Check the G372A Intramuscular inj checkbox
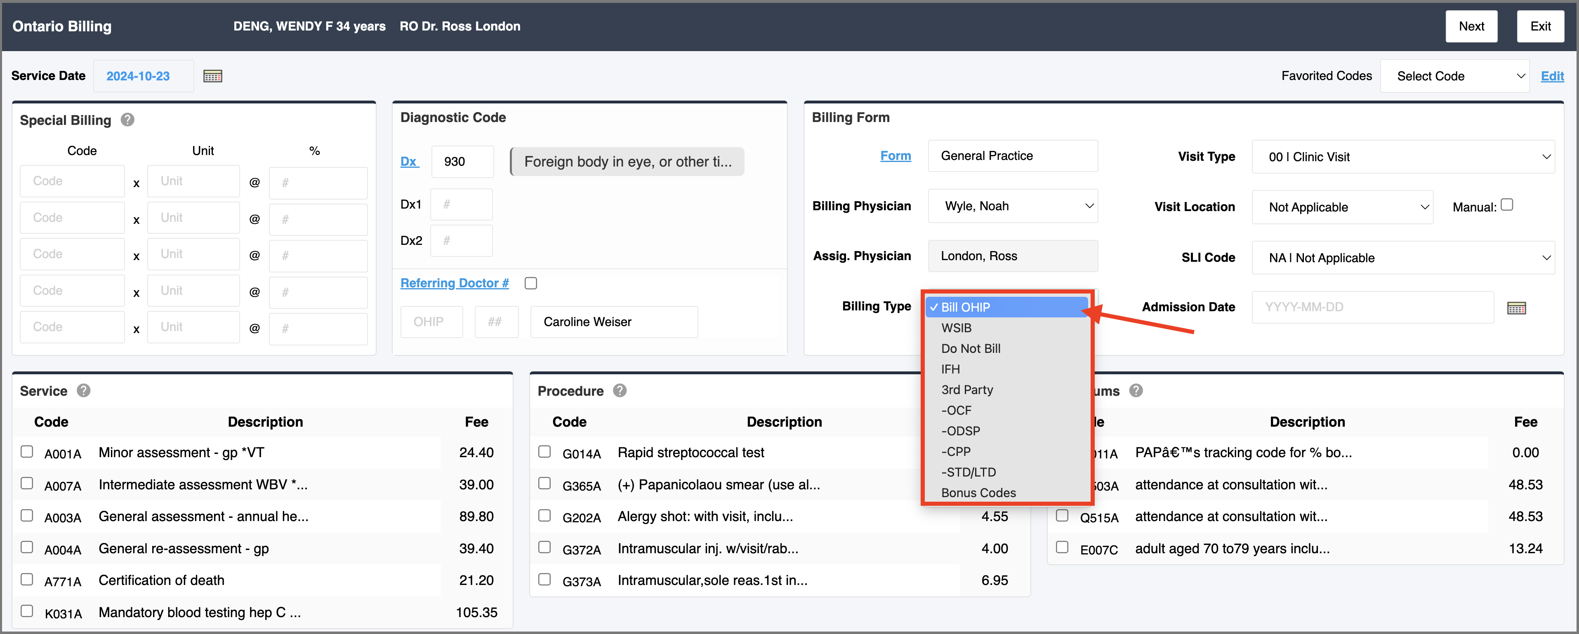 (544, 547)
